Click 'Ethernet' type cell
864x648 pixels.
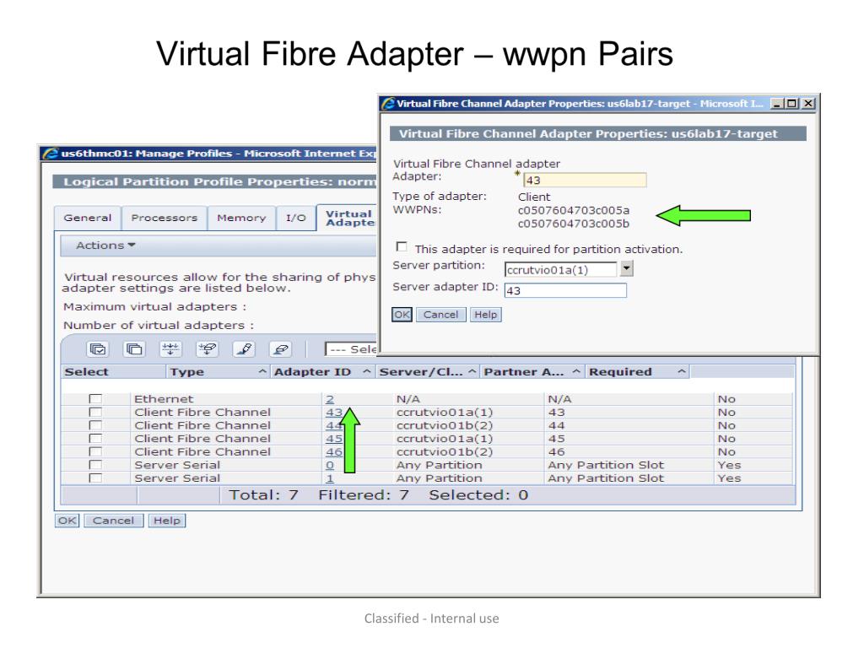pos(164,399)
